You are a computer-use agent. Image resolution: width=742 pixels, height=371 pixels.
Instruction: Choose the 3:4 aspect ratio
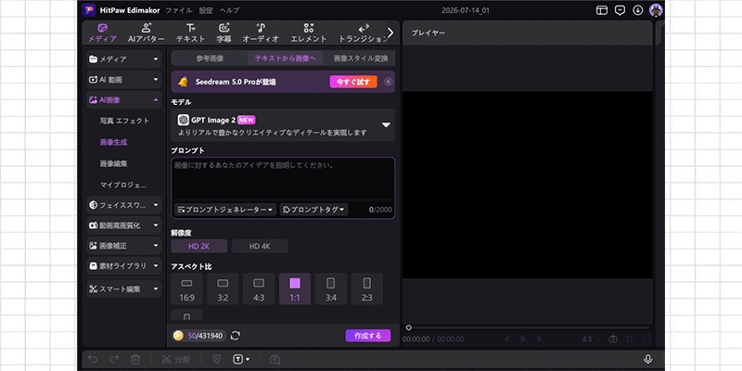click(x=331, y=288)
